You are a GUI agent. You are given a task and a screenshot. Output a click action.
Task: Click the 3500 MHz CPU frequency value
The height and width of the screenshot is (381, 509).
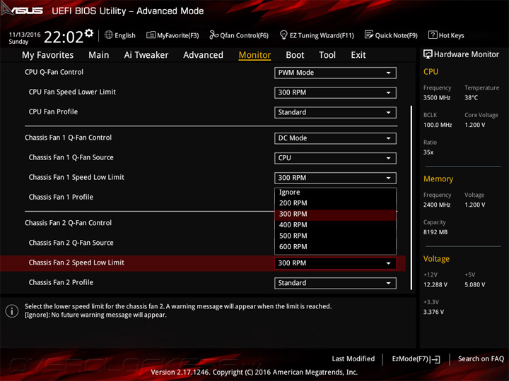point(437,98)
